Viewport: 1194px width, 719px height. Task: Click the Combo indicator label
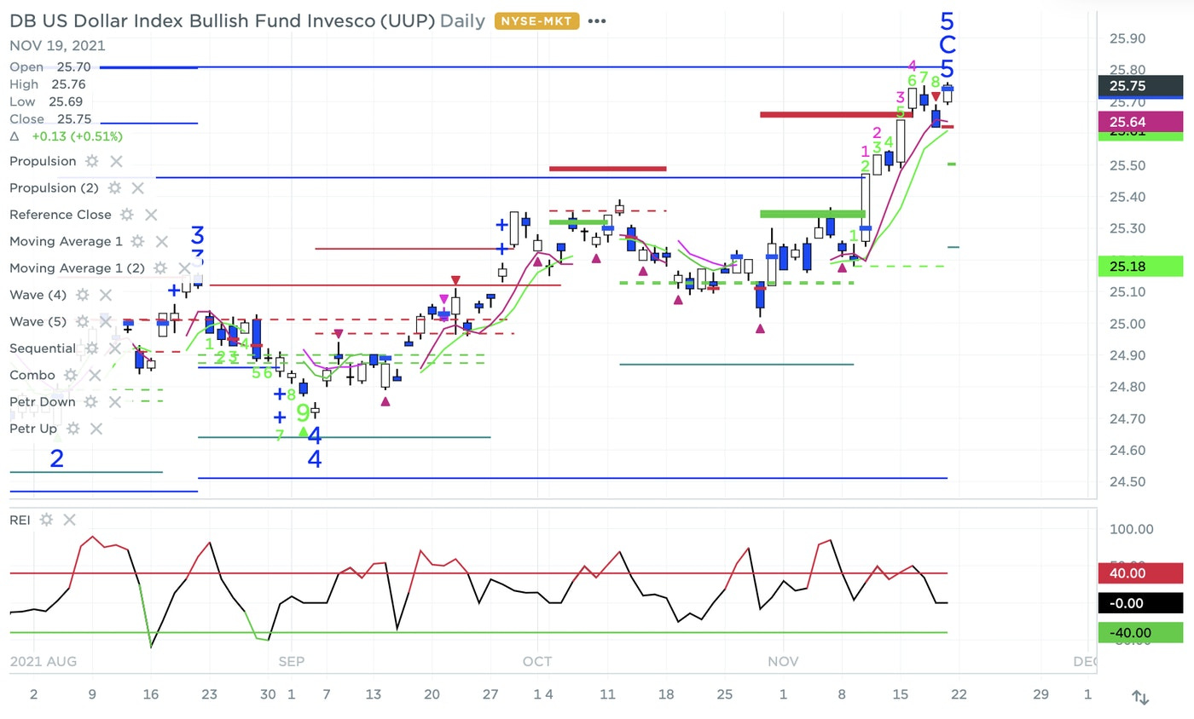(32, 375)
